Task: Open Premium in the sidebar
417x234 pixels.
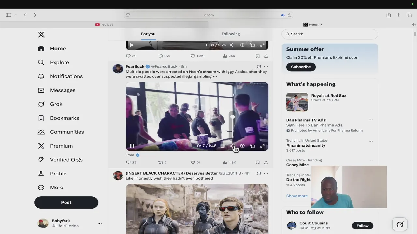Action: tap(55, 146)
